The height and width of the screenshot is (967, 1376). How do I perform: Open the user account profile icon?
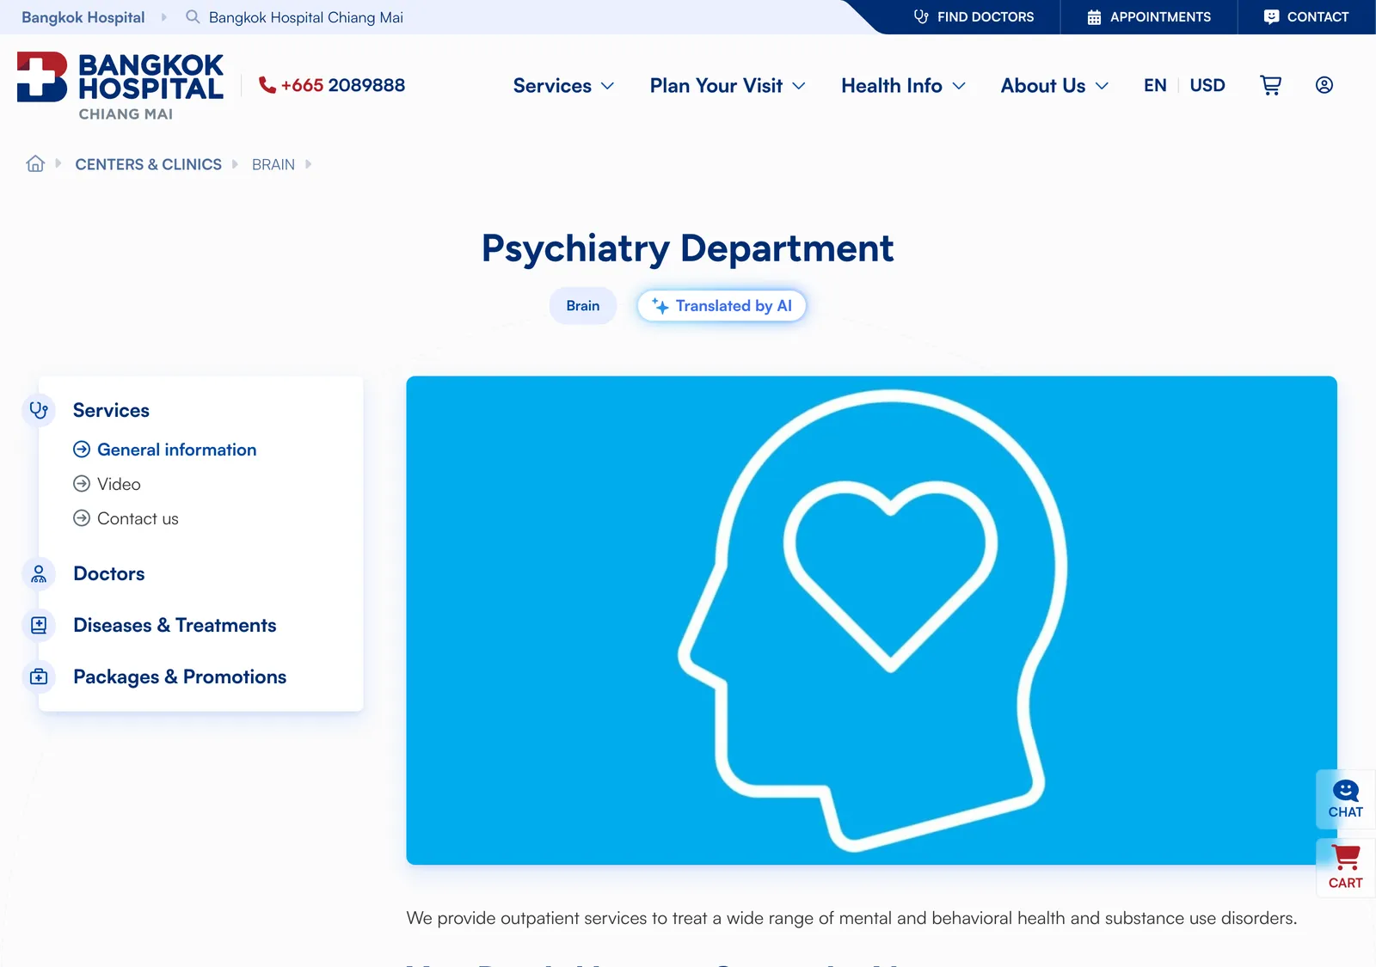(x=1324, y=85)
